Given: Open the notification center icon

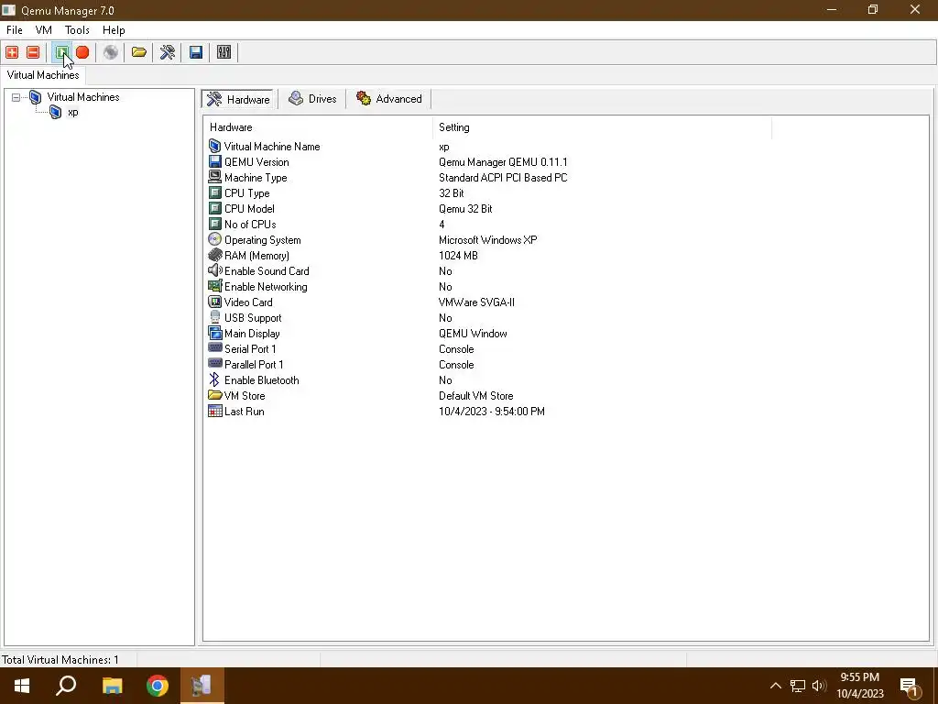Looking at the screenshot, I should 910,687.
